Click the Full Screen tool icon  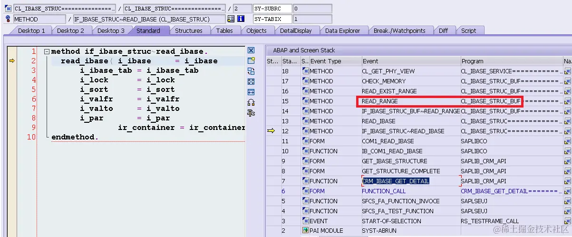click(x=251, y=81)
